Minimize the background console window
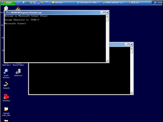Viewport: 163px width, 122px height. [126, 44]
